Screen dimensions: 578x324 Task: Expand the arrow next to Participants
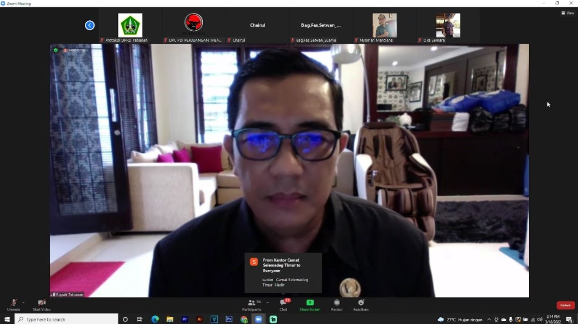point(268,303)
